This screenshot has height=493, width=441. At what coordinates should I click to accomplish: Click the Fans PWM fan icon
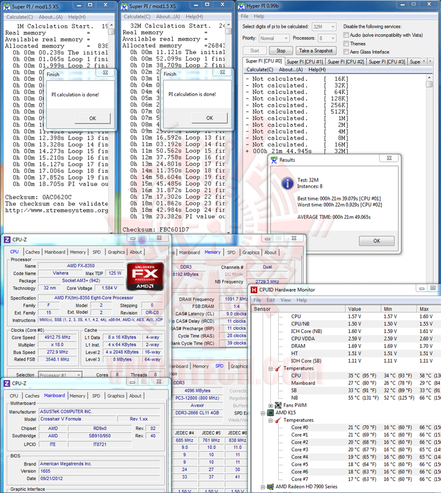point(278,405)
